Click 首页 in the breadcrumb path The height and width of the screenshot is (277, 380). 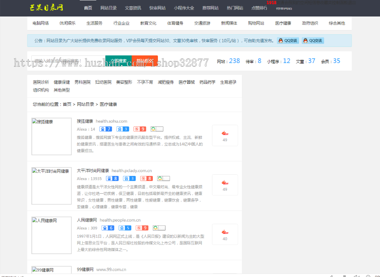coord(67,104)
